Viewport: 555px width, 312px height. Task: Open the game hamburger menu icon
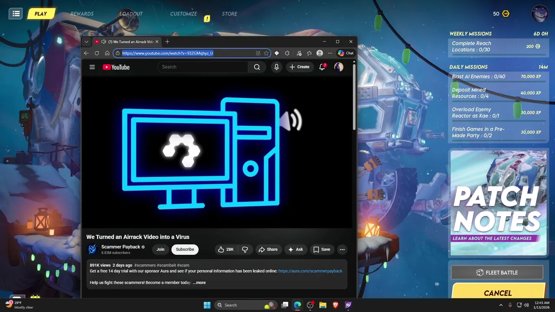[16, 14]
